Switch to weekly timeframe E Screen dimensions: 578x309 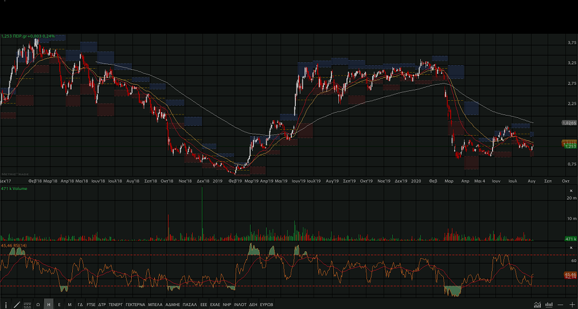point(59,304)
